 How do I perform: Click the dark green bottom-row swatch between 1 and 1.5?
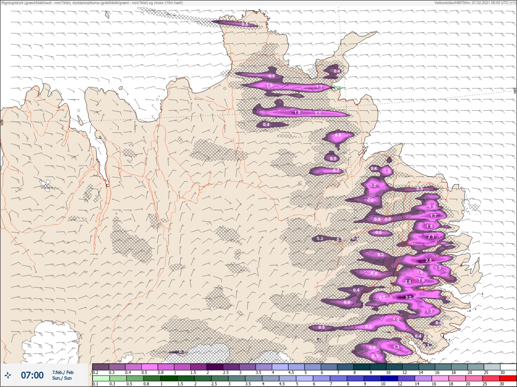[x=169, y=379]
